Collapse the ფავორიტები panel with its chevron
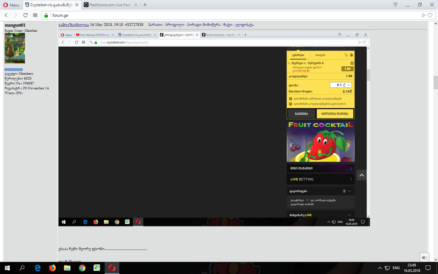Image resolution: width=438 pixels, height=274 pixels. coord(349,191)
